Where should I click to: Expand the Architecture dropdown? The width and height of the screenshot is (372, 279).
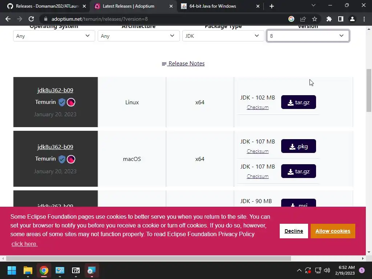coord(138,36)
